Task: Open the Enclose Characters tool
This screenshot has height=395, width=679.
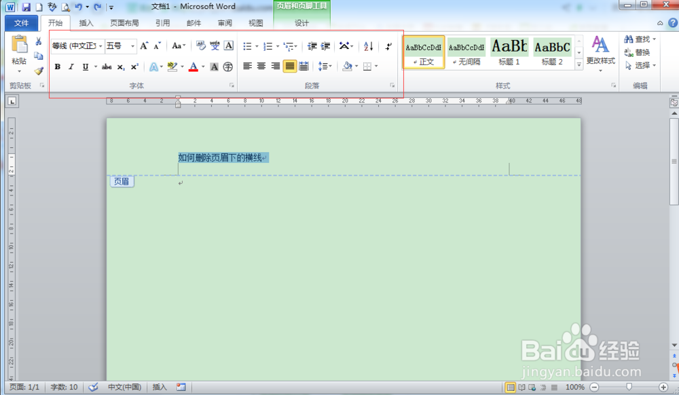Action: pyautogui.click(x=227, y=67)
